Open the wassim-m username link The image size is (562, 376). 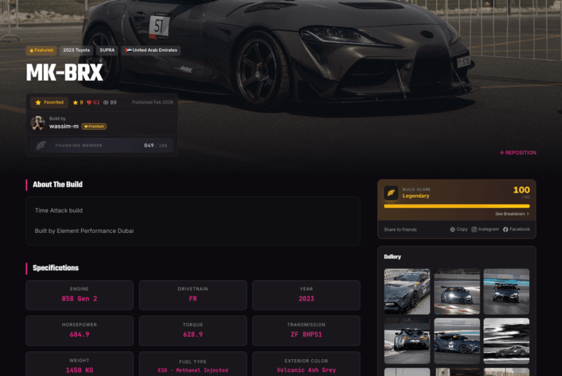click(63, 126)
